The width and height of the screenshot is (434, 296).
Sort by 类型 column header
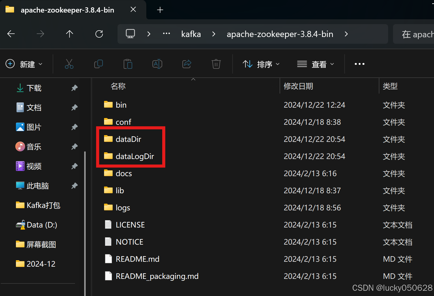click(390, 86)
